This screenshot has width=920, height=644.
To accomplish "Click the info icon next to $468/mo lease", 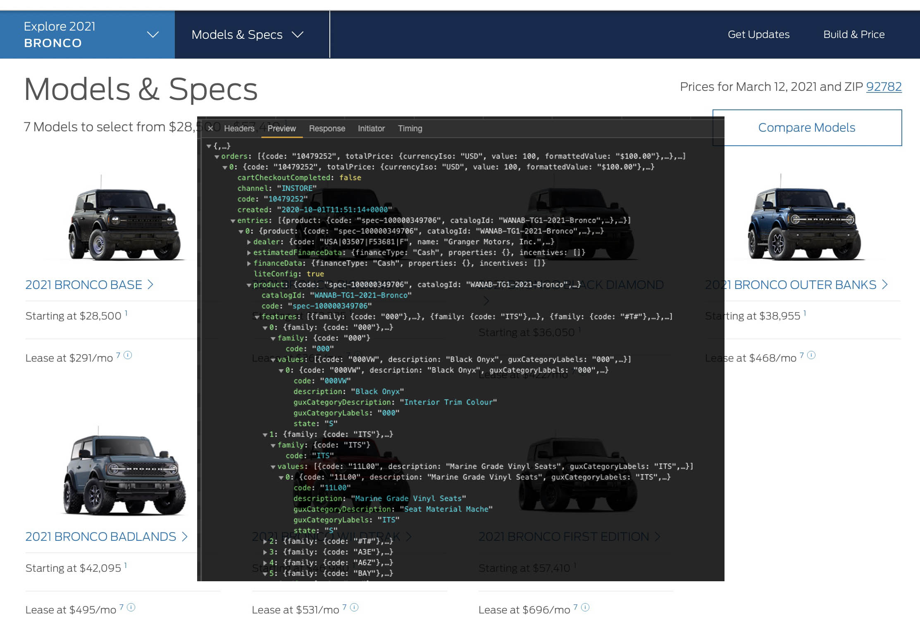I will (811, 356).
